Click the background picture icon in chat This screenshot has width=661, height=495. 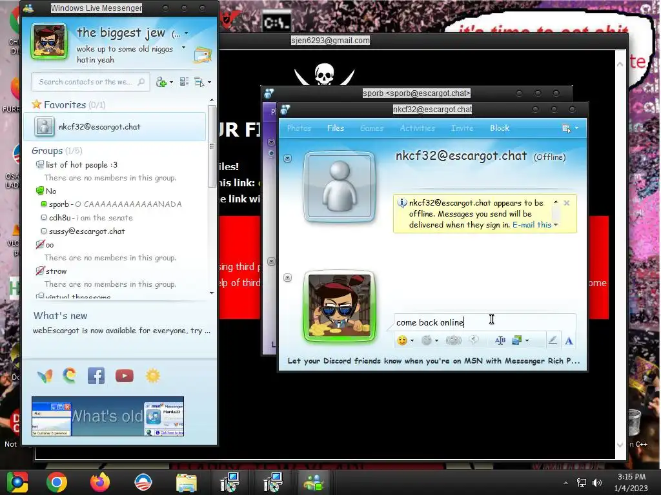[x=517, y=340]
